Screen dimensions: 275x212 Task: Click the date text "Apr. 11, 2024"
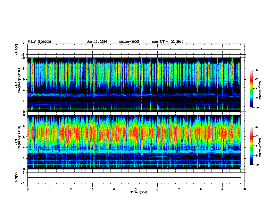[x=97, y=42]
